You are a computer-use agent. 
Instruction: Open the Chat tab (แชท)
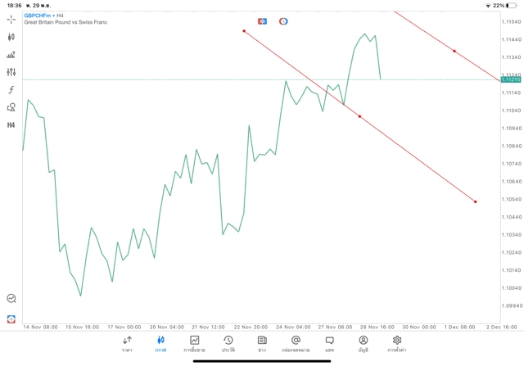point(329,343)
